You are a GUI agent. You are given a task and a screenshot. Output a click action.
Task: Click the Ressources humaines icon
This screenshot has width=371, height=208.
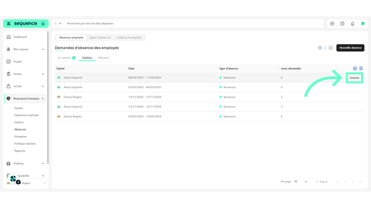point(9,98)
